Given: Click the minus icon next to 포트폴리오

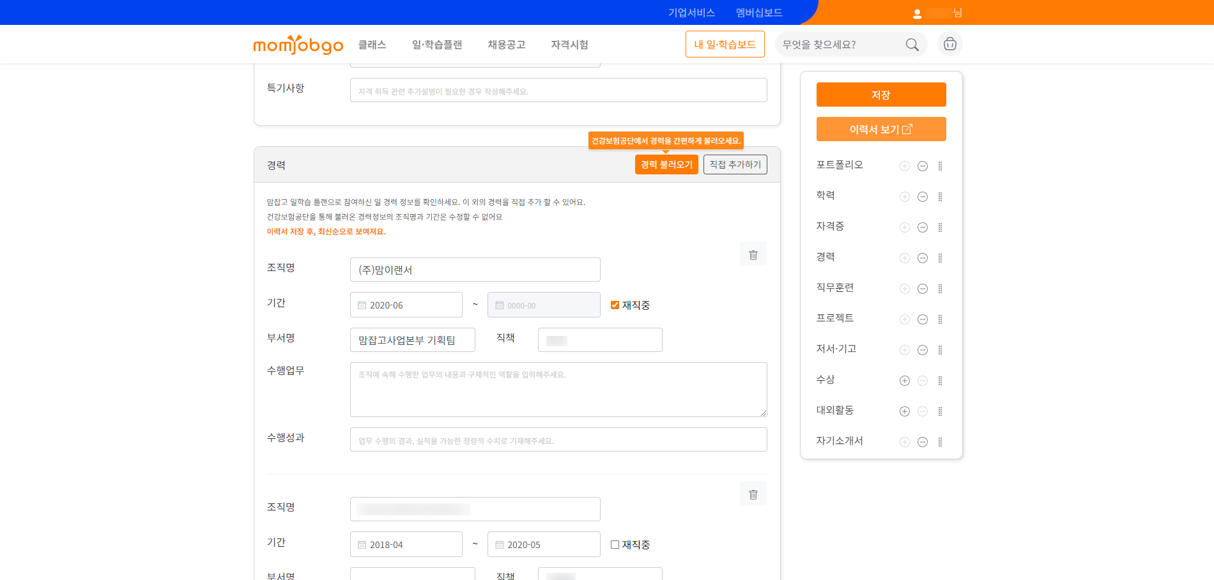Looking at the screenshot, I should tap(922, 166).
